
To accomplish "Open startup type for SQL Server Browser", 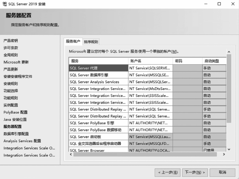I will [214, 150].
